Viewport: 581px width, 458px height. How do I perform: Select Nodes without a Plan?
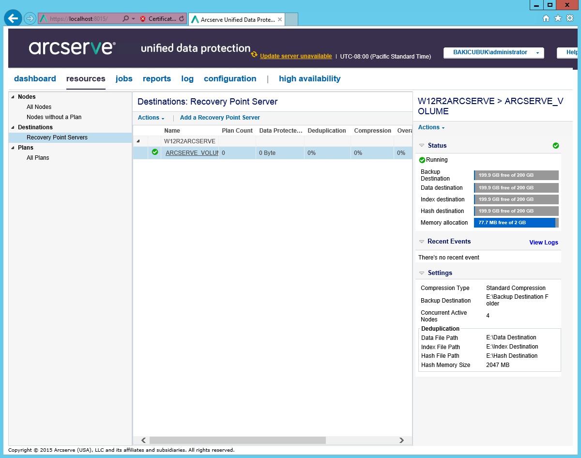[54, 117]
